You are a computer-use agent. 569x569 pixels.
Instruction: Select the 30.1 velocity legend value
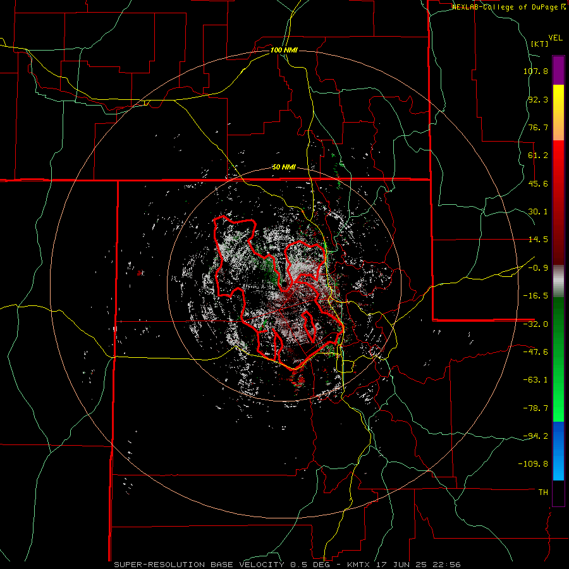[x=538, y=212]
